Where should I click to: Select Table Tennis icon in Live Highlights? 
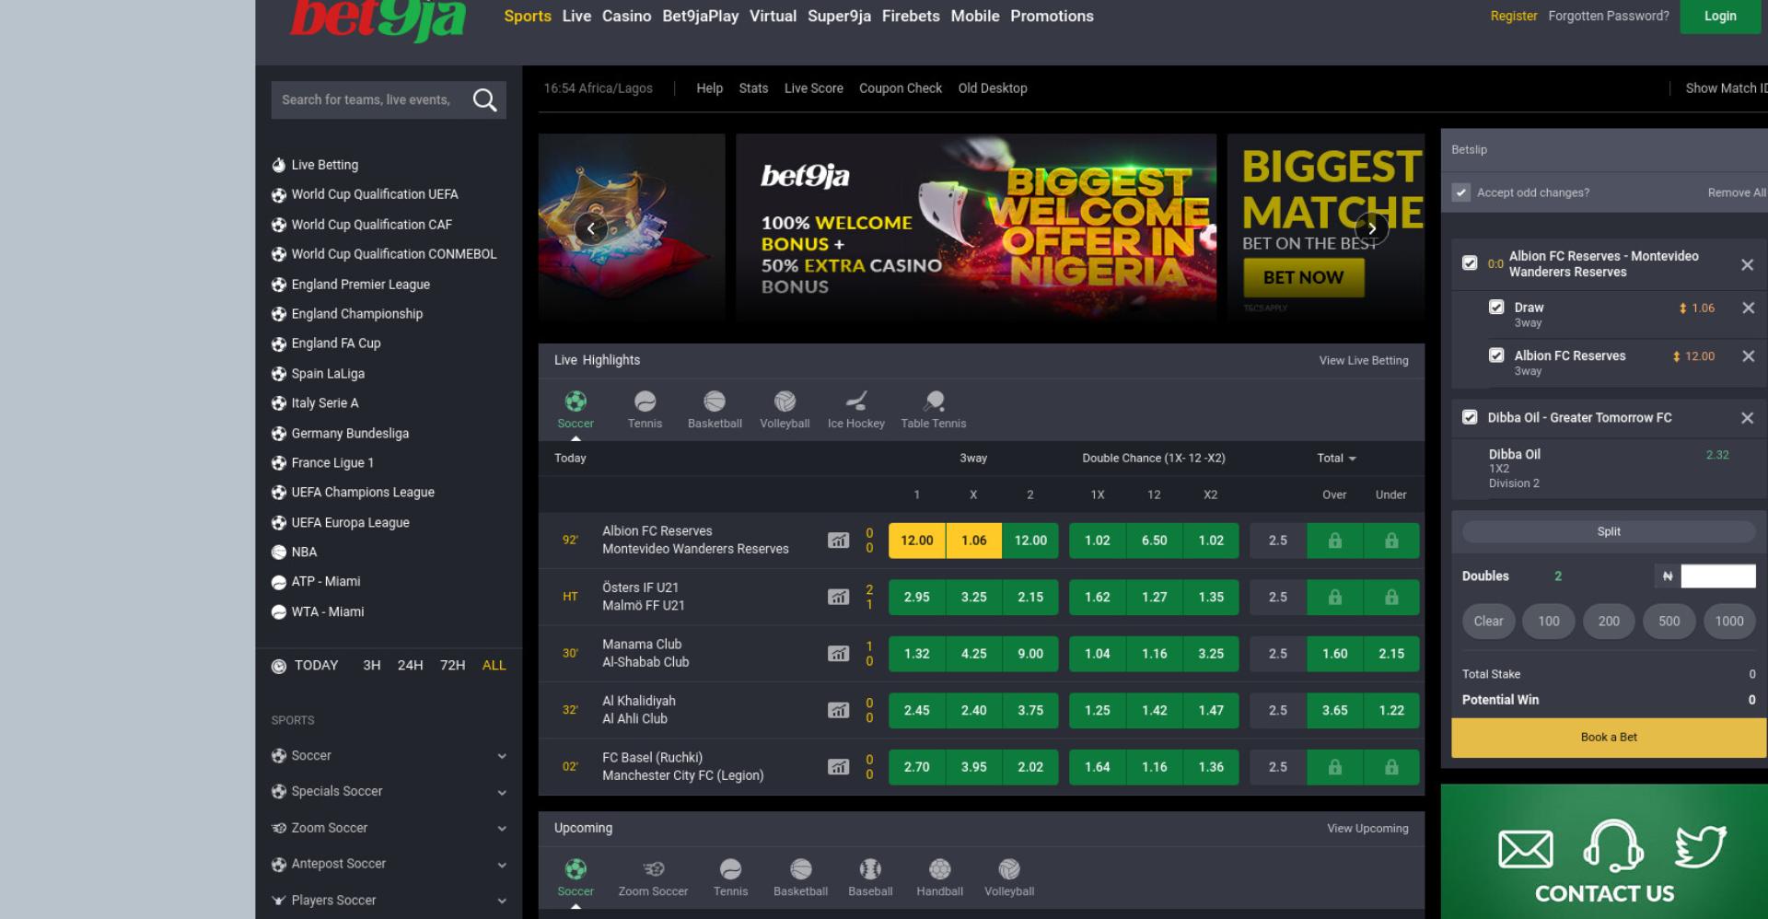pos(934,401)
